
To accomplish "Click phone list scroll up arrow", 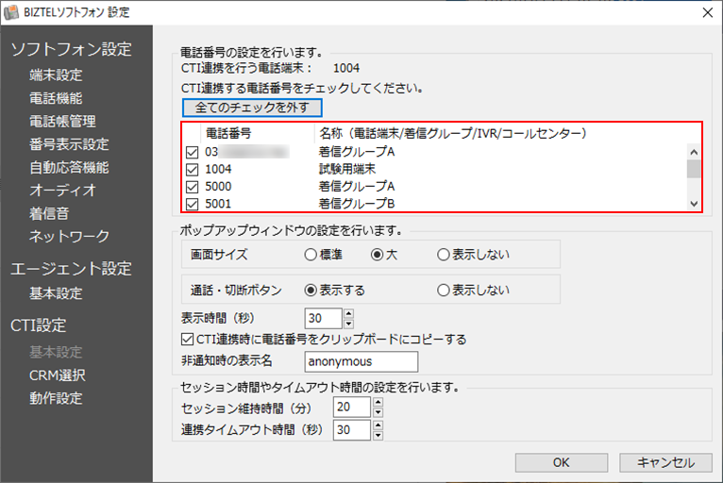I will (694, 152).
